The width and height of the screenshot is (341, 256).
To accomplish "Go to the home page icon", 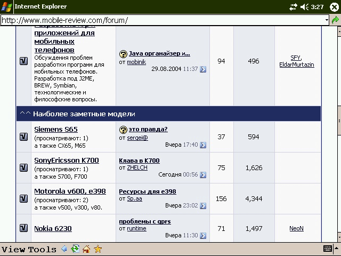I will click(86, 249).
